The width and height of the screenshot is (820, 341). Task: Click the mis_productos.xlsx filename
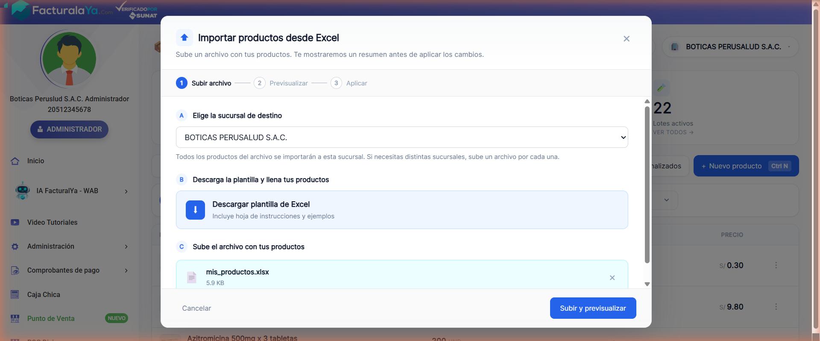coord(237,272)
